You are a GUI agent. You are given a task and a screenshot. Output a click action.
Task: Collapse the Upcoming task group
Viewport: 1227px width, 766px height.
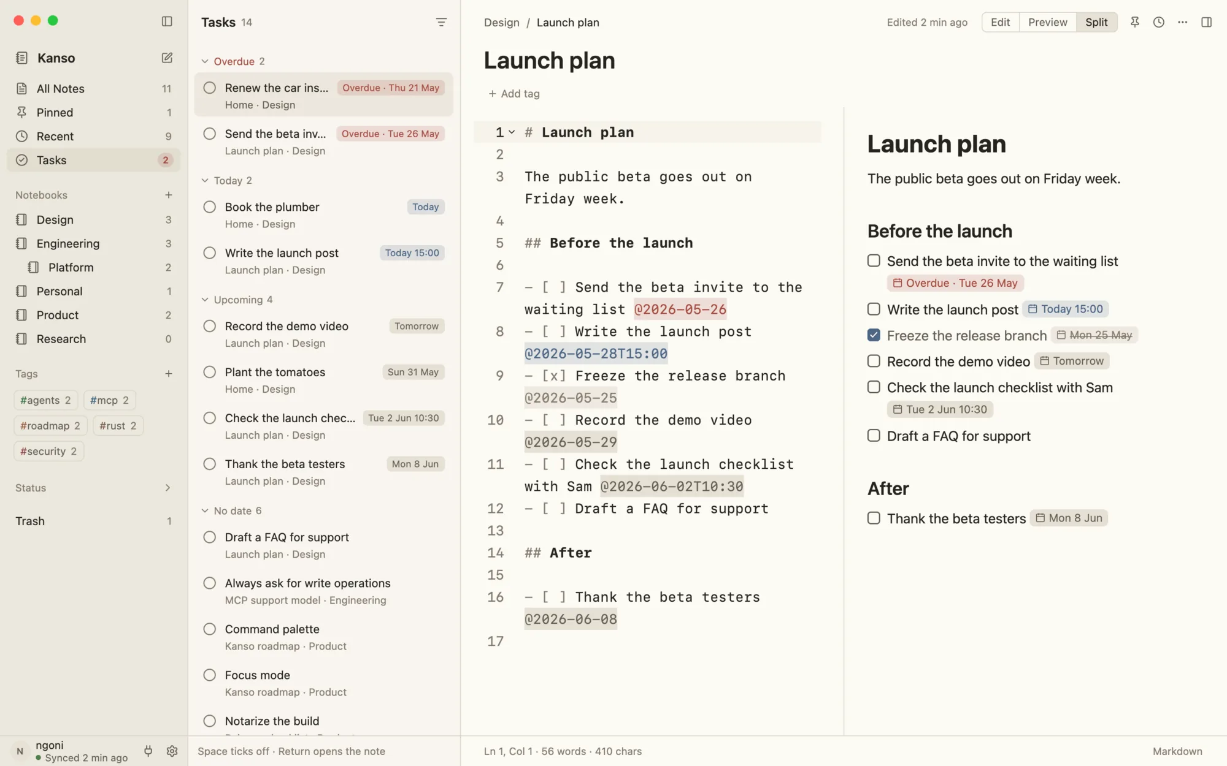205,300
